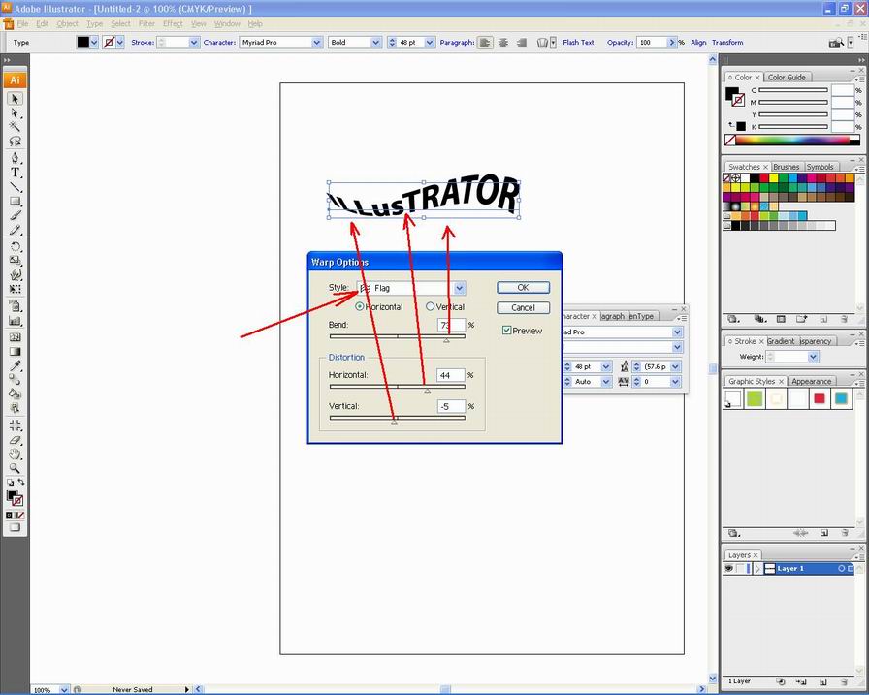This screenshot has height=695, width=869.
Task: Click the Vertical distortion slider track
Action: coord(398,418)
